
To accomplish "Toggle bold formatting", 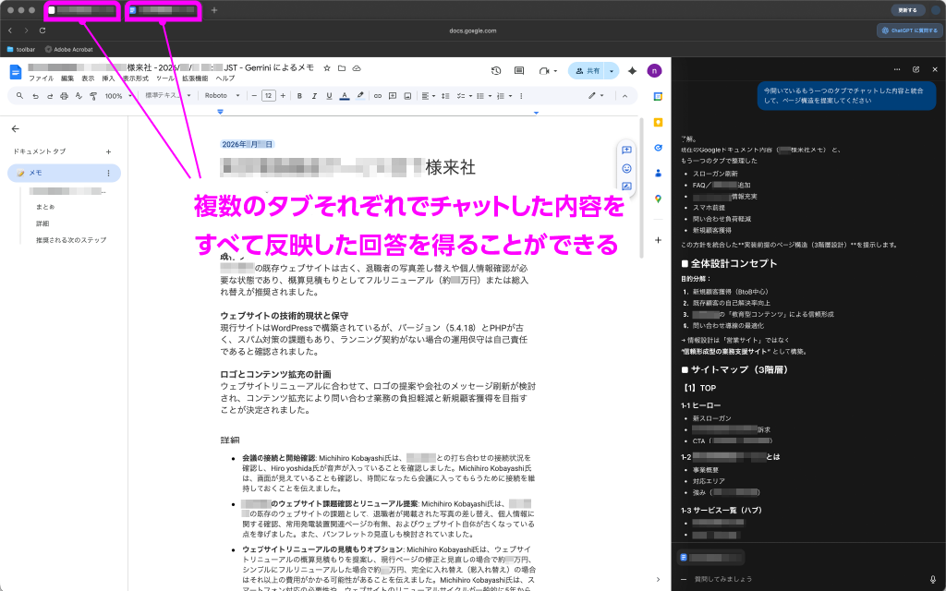I will point(299,95).
